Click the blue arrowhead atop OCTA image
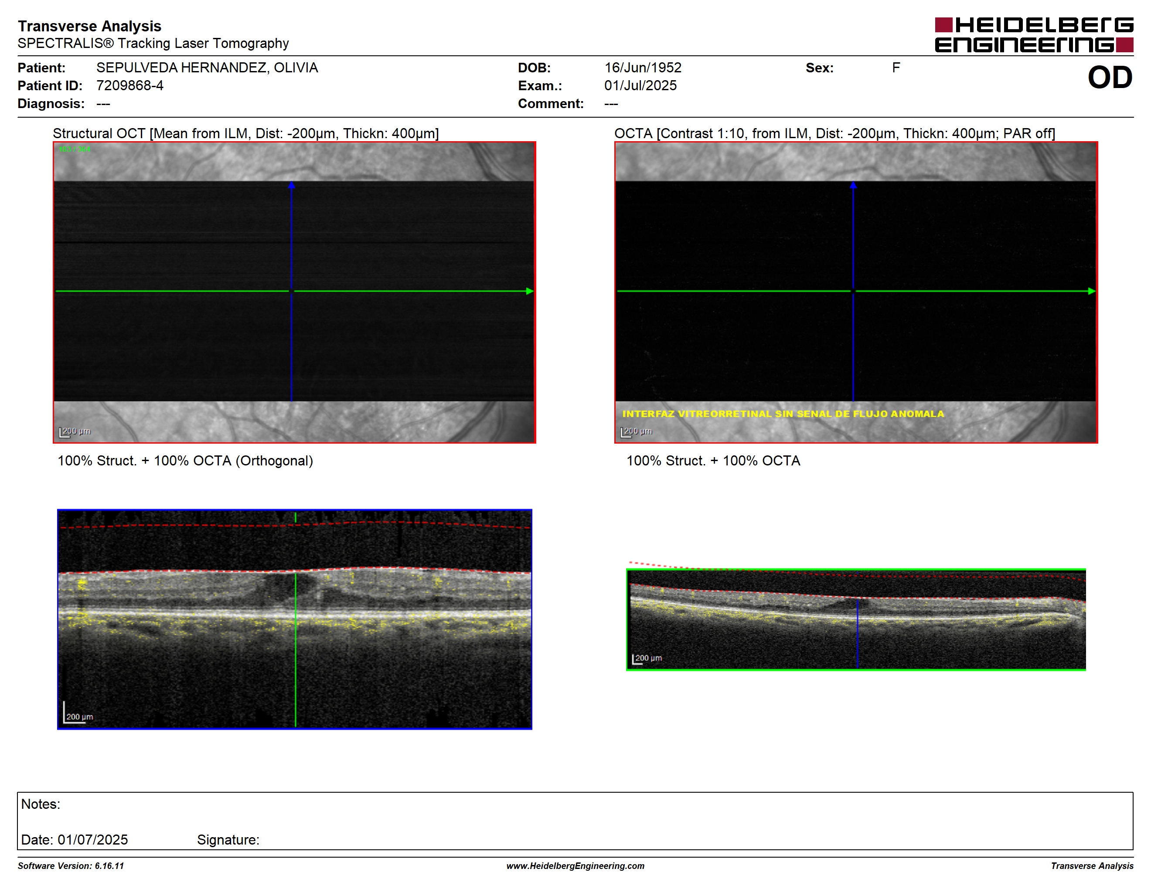1151x889 pixels. pyautogui.click(x=853, y=185)
